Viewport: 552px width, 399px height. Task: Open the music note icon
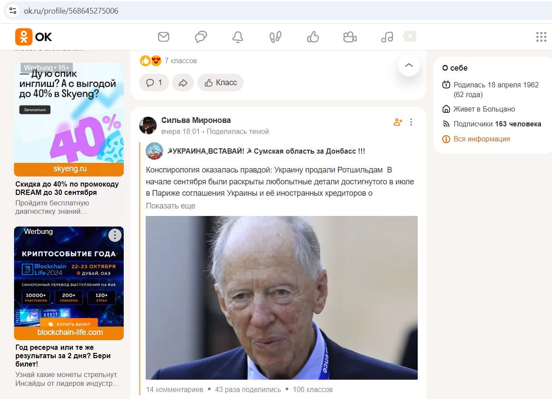pos(387,37)
